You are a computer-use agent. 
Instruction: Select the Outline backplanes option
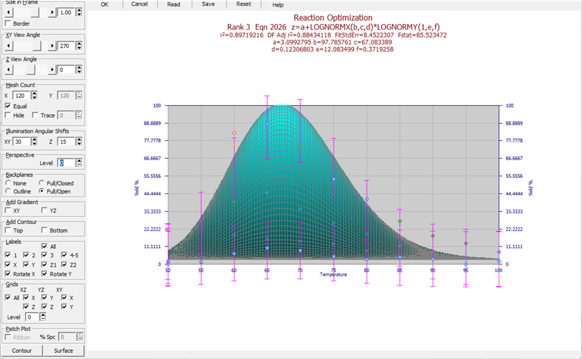(8, 191)
